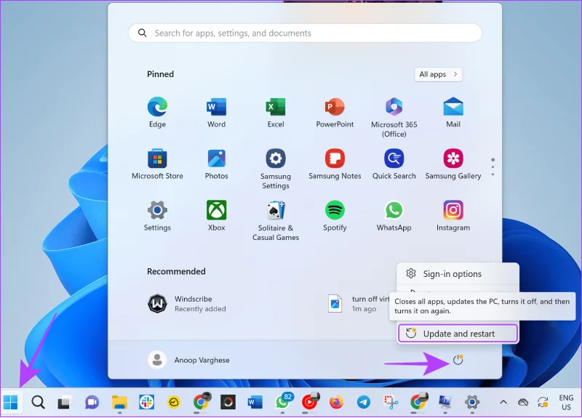Switch the ENG US input language
Screen dimensions: 582x418
point(566,402)
